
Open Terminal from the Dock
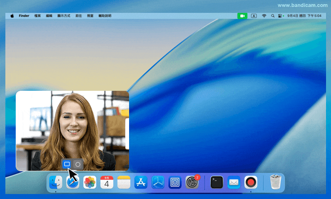coord(217,182)
